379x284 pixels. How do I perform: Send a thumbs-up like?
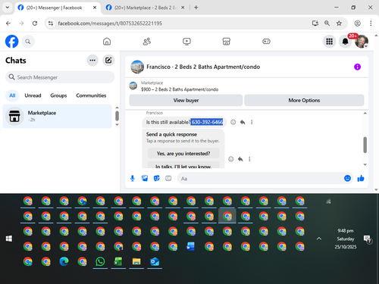[x=361, y=179]
